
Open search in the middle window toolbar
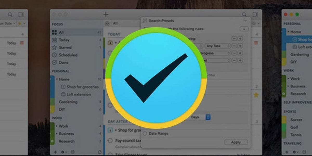click(x=244, y=15)
